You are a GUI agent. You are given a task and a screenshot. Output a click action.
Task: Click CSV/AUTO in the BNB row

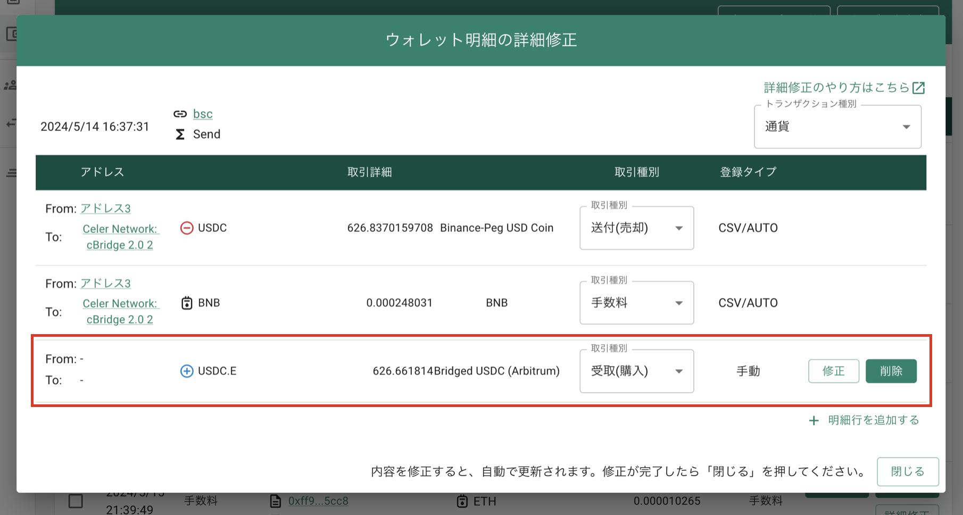748,303
